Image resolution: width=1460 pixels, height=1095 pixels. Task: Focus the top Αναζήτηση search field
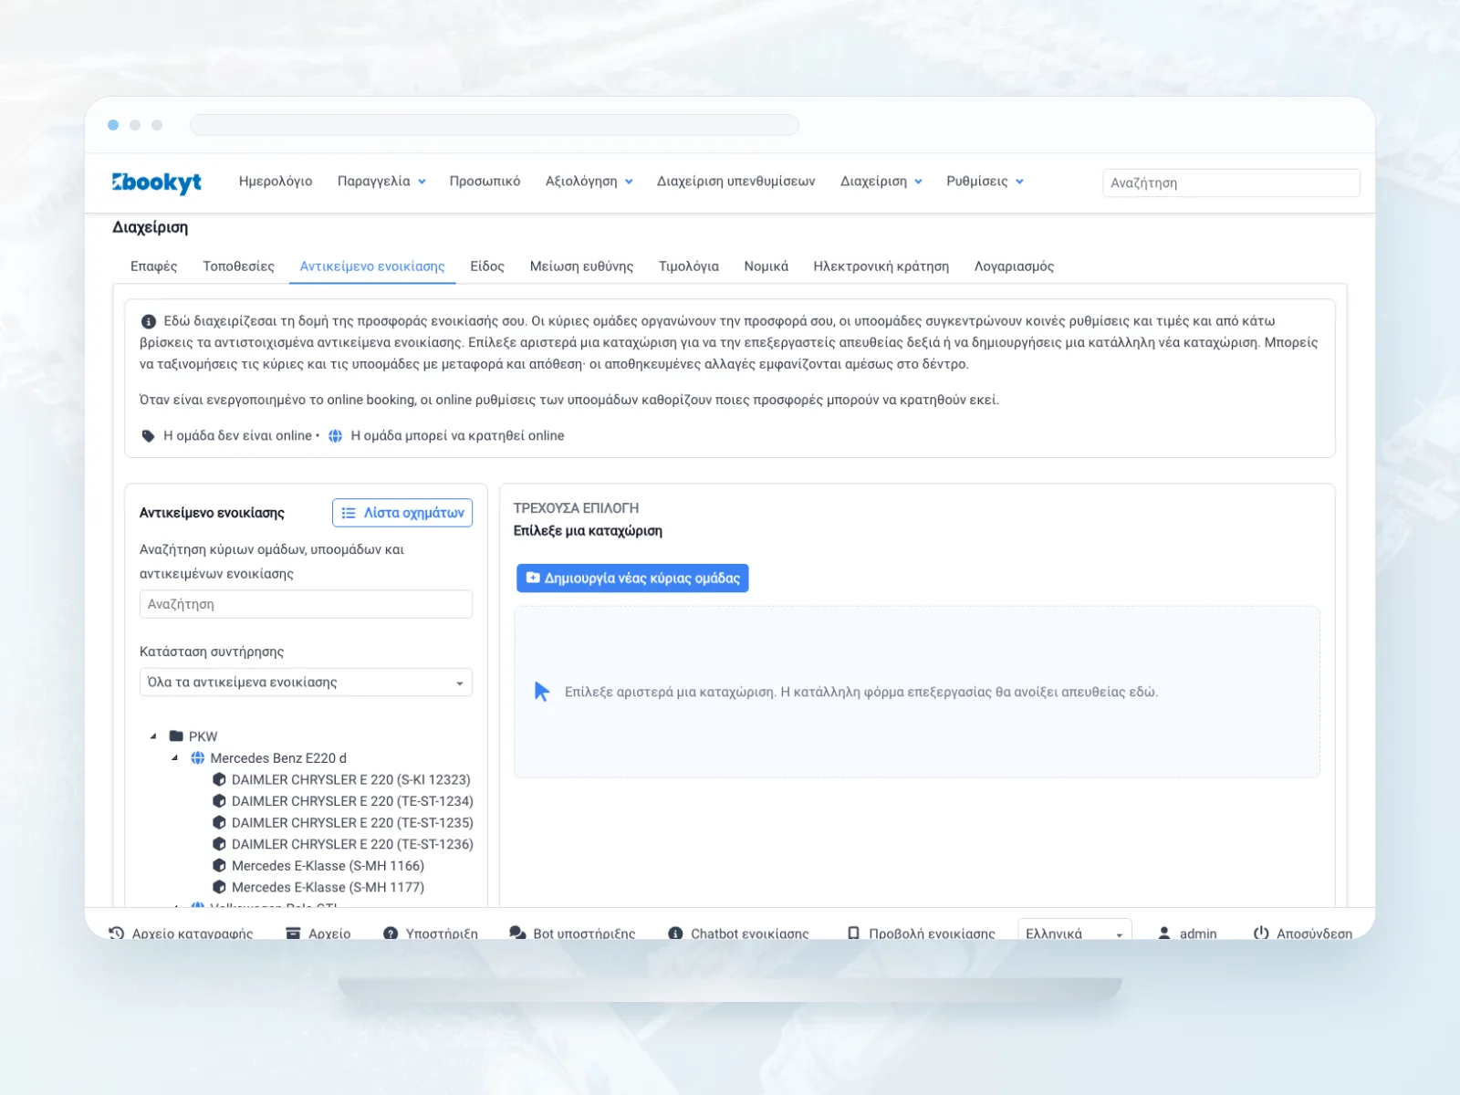point(1231,182)
